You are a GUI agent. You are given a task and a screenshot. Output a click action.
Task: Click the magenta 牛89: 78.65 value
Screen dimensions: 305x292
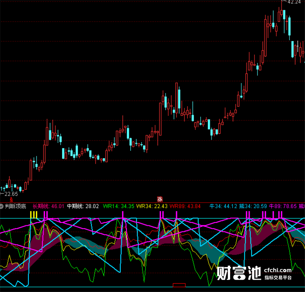(x=283, y=206)
